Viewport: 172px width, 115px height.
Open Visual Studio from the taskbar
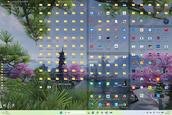(x=106, y=112)
